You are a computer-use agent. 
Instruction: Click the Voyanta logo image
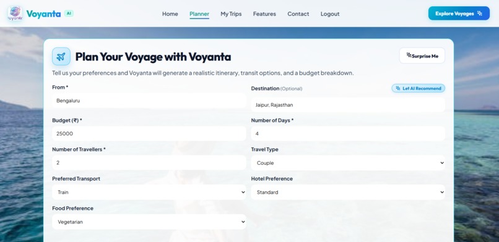click(x=15, y=14)
